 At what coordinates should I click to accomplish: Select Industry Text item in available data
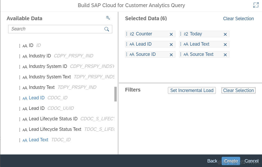pyautogui.click(x=42, y=87)
